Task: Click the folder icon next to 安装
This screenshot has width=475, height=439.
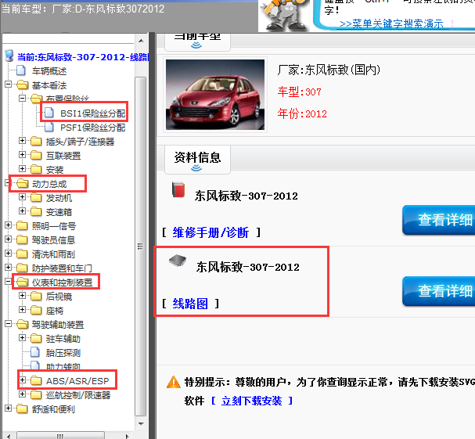Action: click(x=36, y=169)
